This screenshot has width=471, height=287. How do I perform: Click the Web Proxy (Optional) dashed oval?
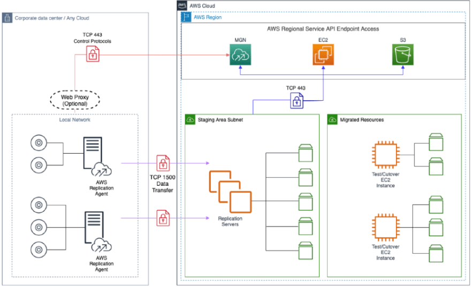[x=75, y=100]
